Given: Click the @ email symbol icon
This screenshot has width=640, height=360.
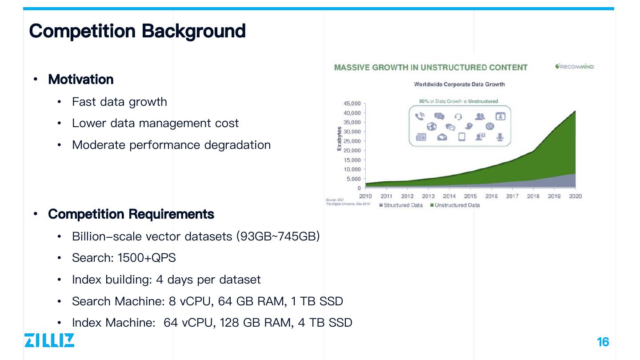Looking at the screenshot, I should click(x=490, y=126).
